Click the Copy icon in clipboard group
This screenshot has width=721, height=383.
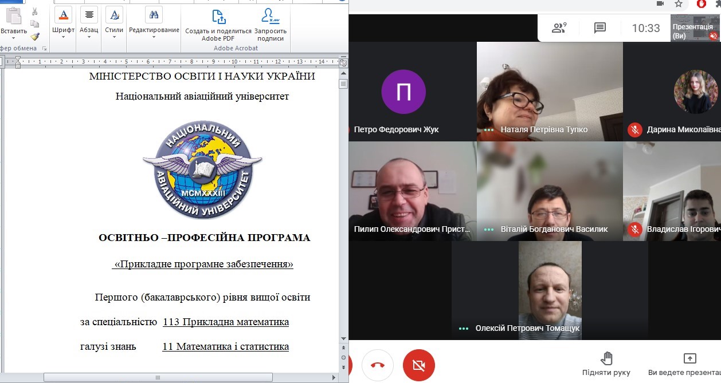click(35, 24)
